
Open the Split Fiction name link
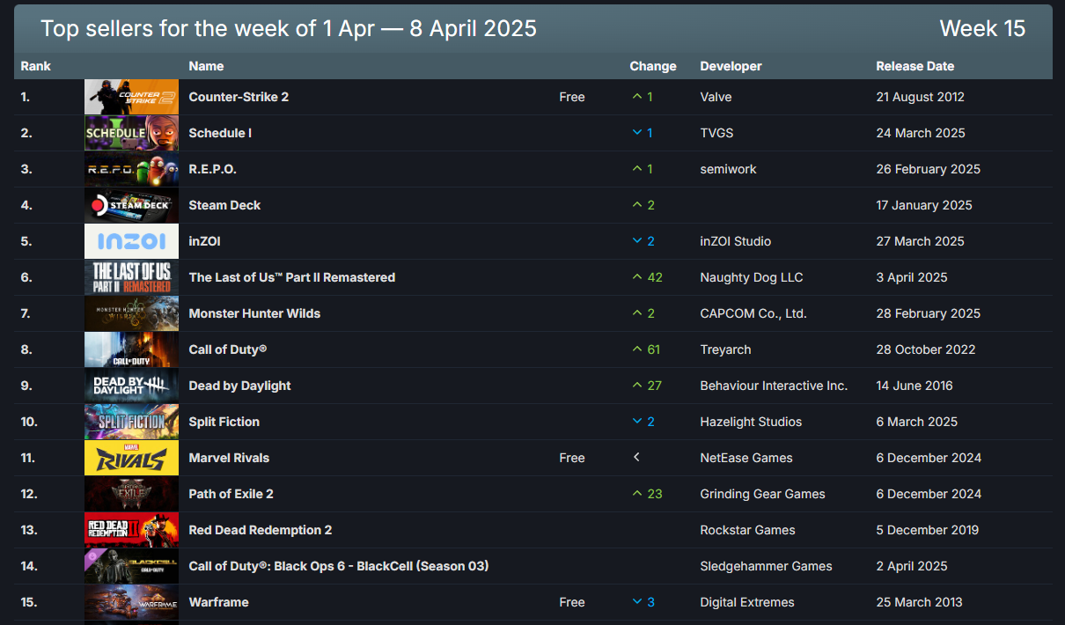(x=224, y=422)
